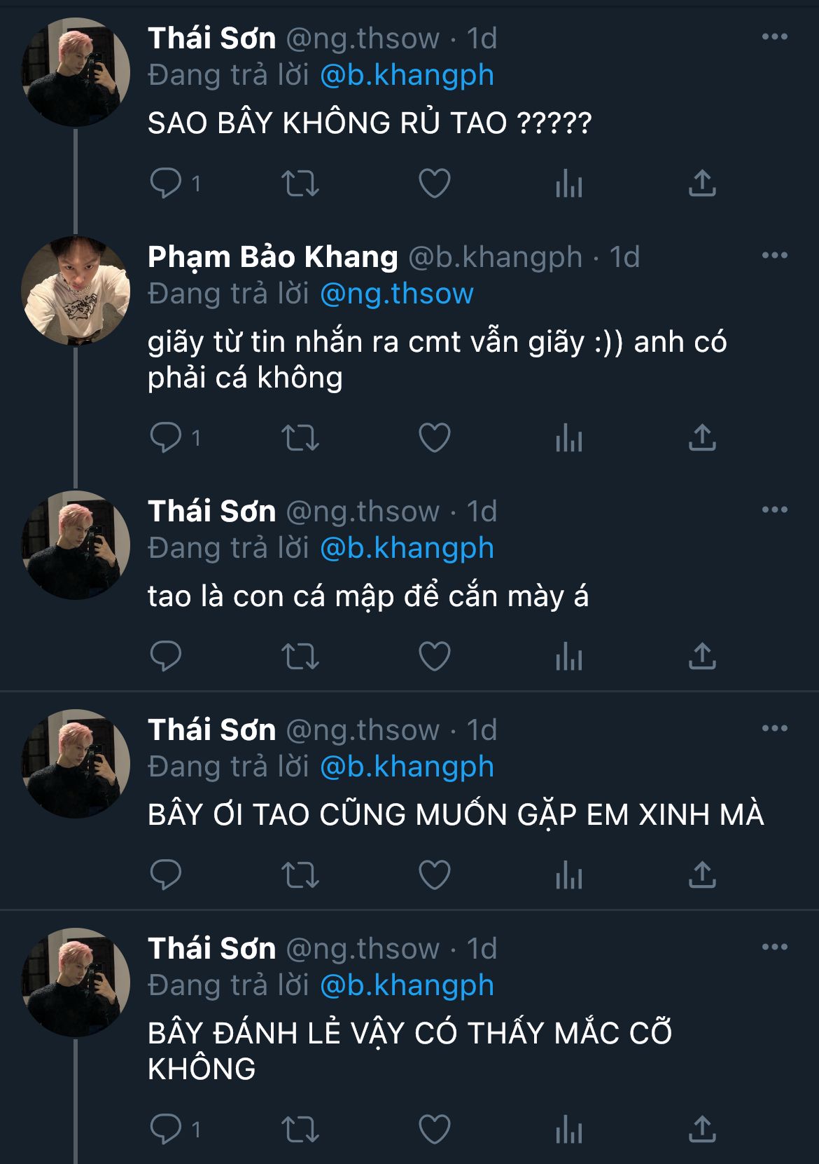View analytics of Phạm Bảo Khang's reply
Screen dimensions: 819x1164
(x=568, y=439)
